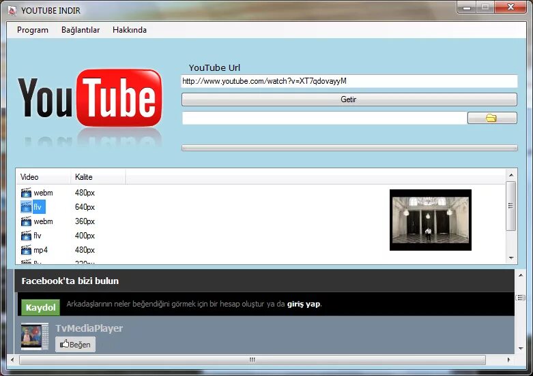533x376 pixels.
Task: Click the horizontal scrollbar thumb
Action: pyautogui.click(x=253, y=360)
